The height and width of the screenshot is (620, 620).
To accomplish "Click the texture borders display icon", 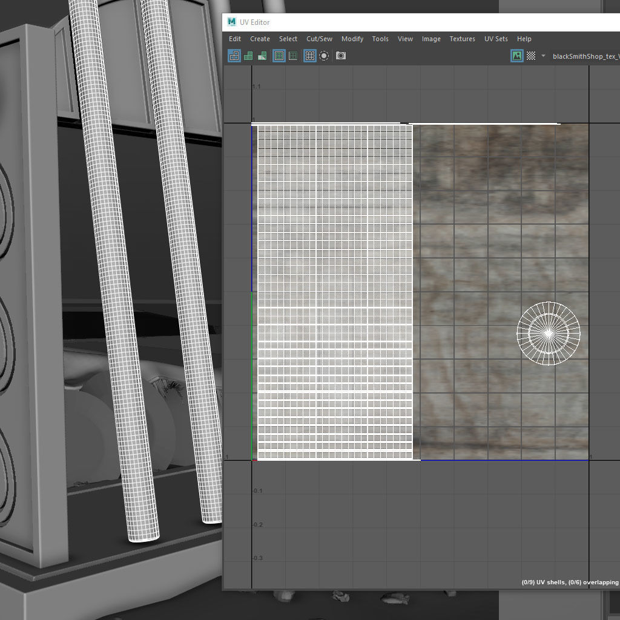I will click(x=279, y=56).
